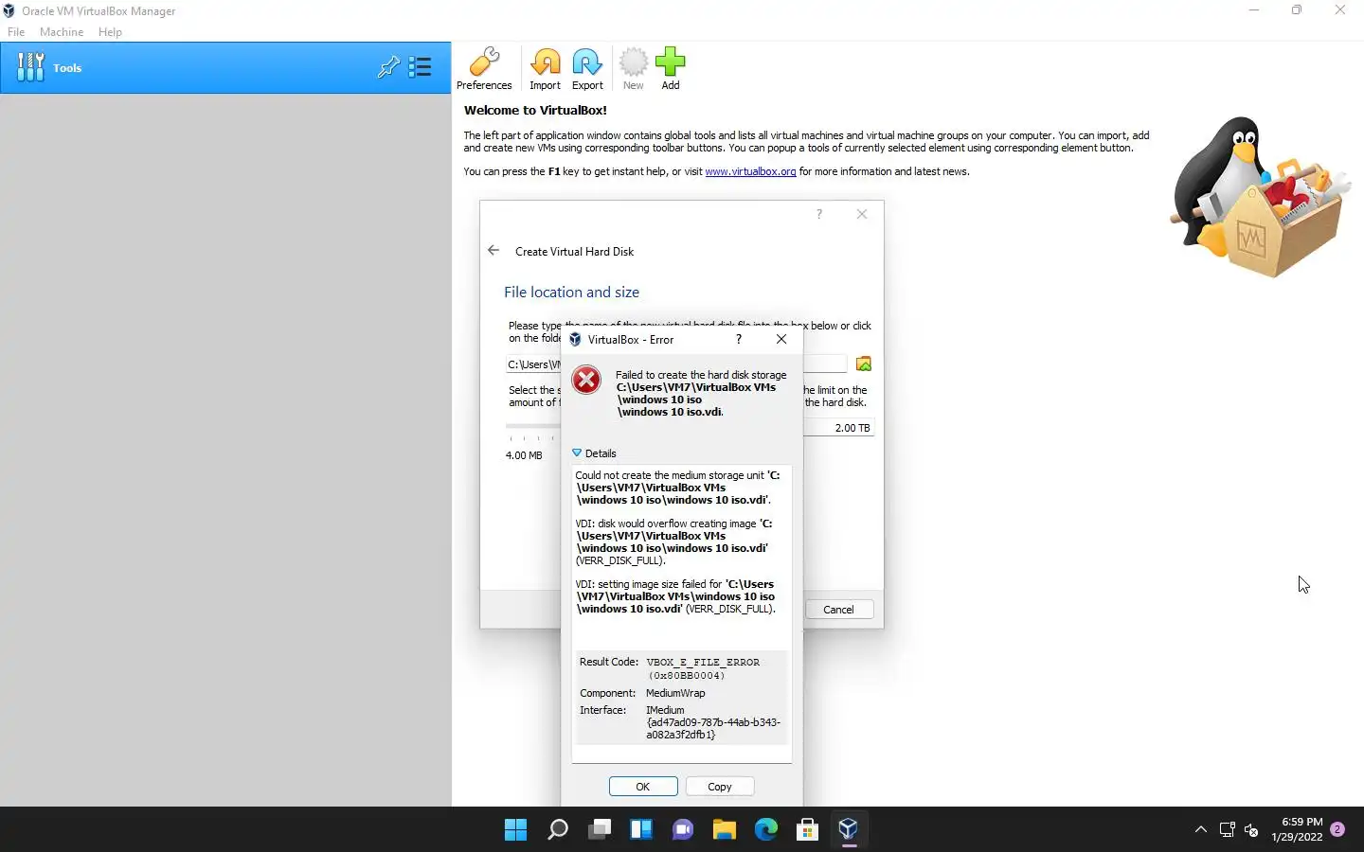Click the pin icon in Tools row
The width and height of the screenshot is (1364, 852).
click(x=388, y=67)
